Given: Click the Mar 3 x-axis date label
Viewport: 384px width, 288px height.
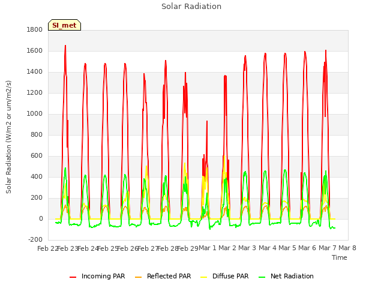Looking at the screenshot, I should tap(247, 248).
